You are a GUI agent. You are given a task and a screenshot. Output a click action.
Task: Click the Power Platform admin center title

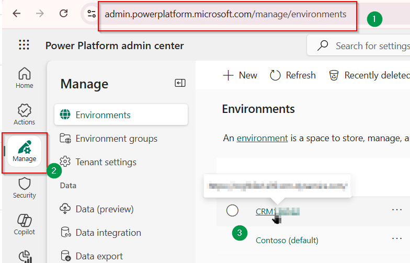pos(115,46)
